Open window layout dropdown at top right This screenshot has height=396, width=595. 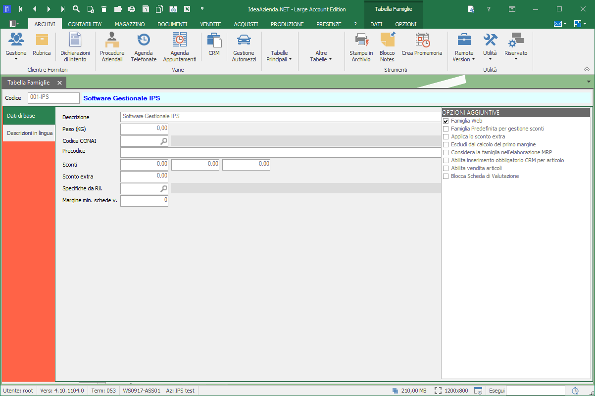580,24
